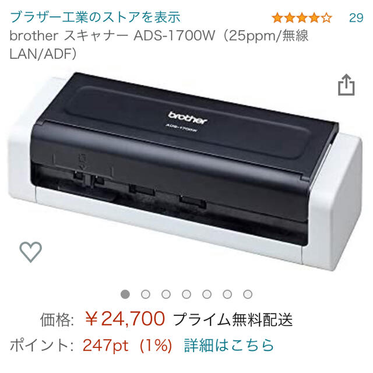Select the third image indicator dot
The width and height of the screenshot is (373, 373).
(166, 294)
